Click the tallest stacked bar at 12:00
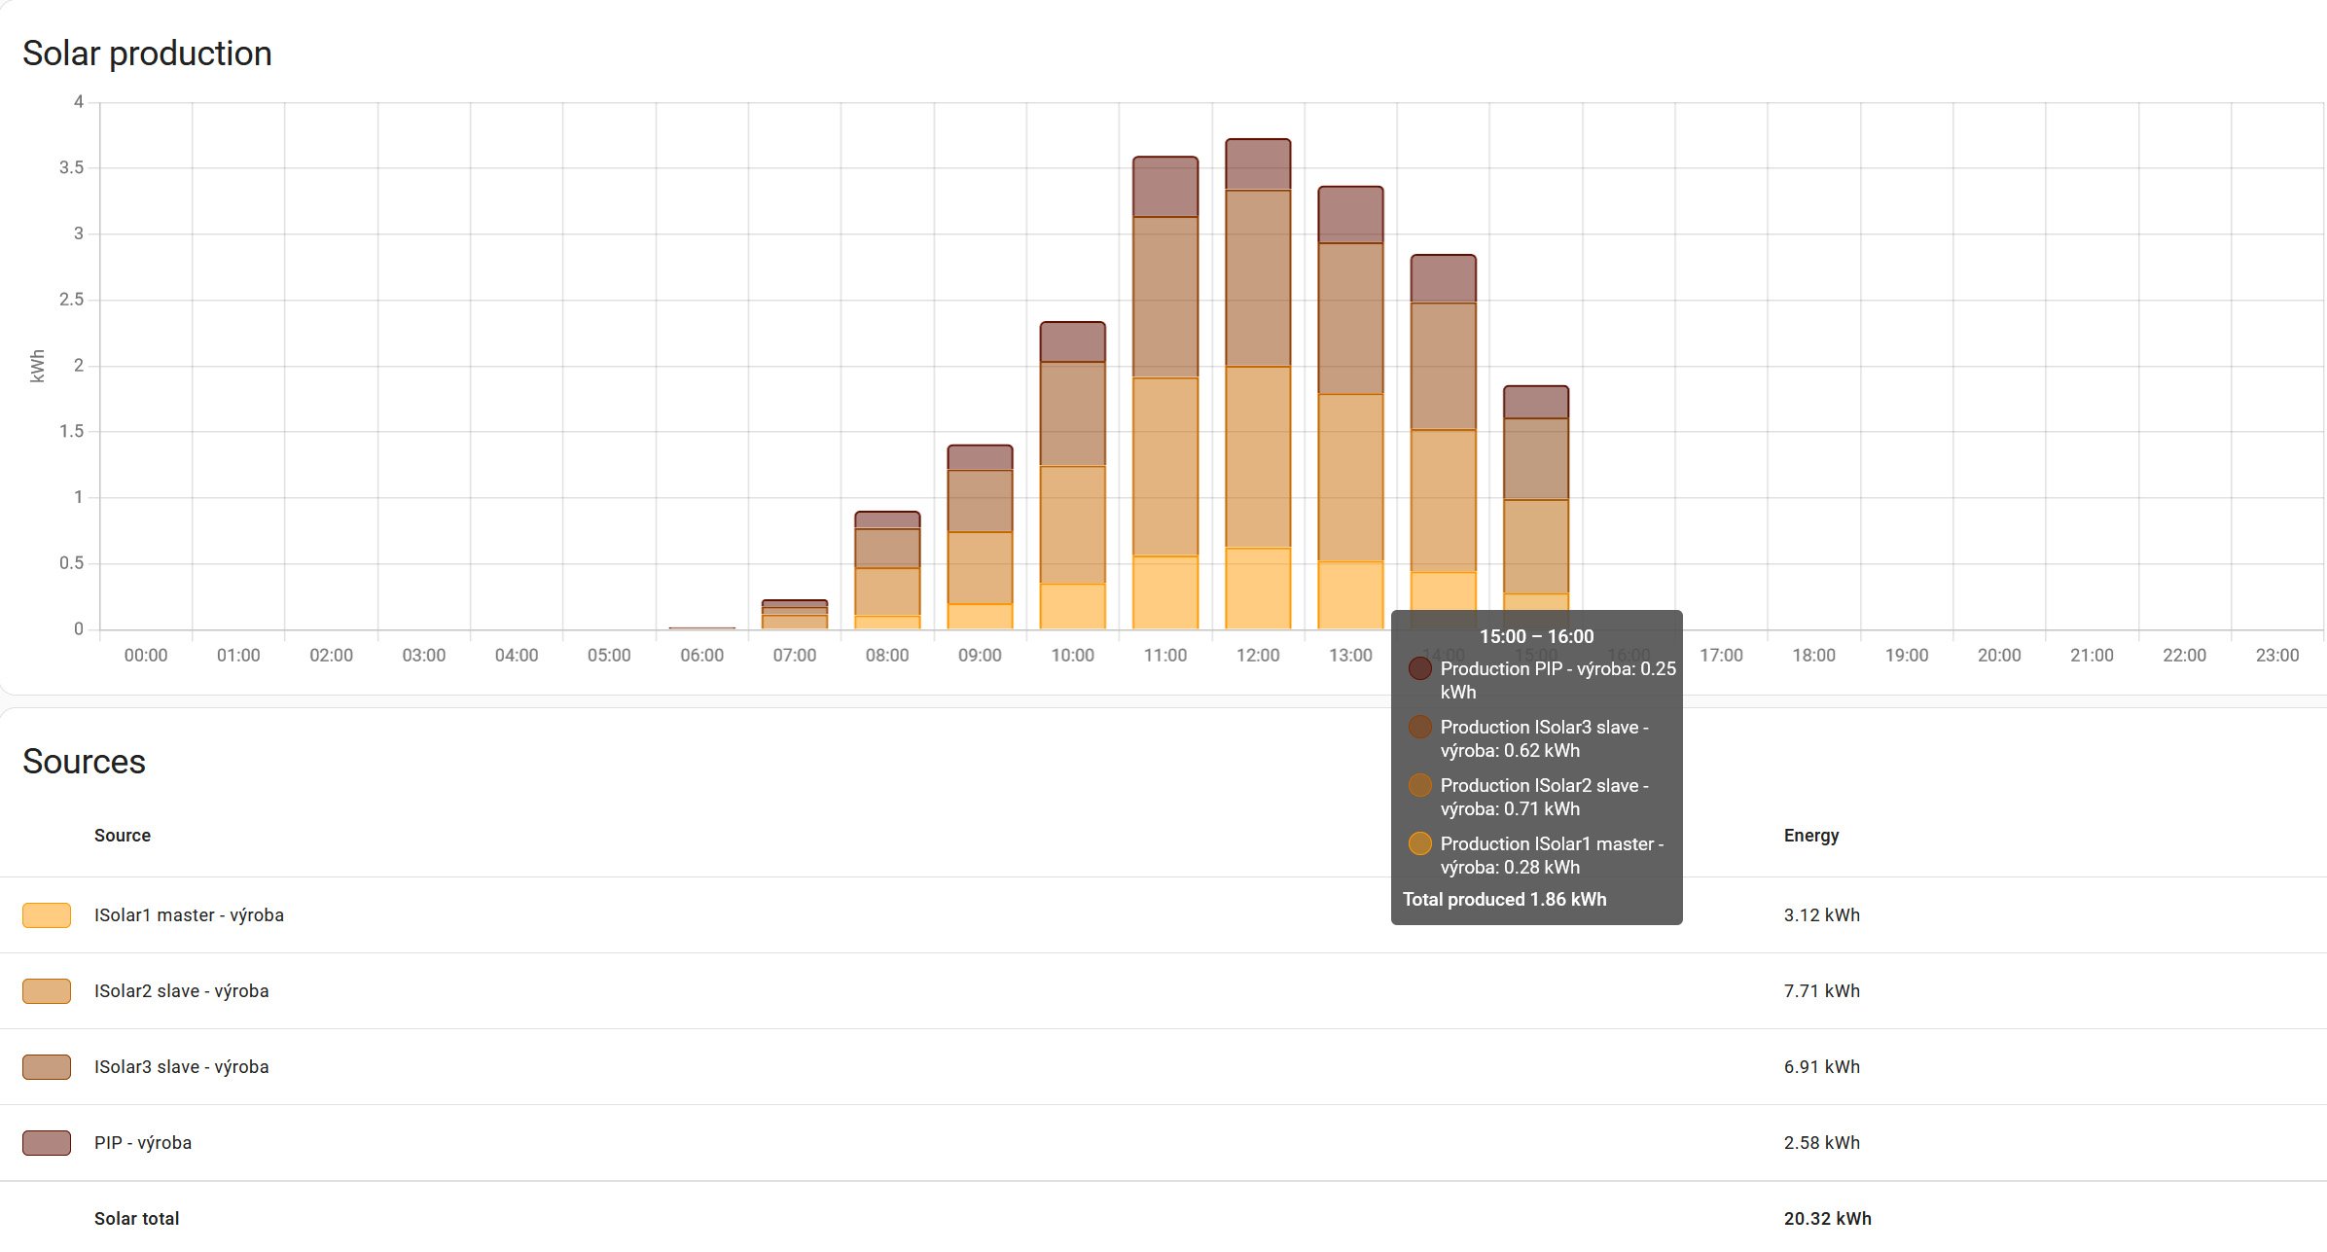Image resolution: width=2327 pixels, height=1252 pixels. coord(1258,384)
